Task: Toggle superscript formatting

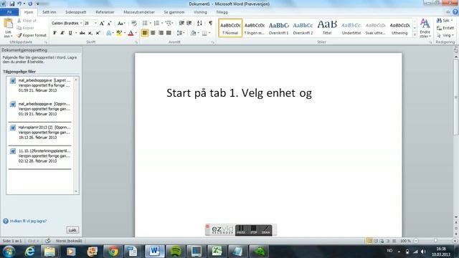Action: tap(98, 33)
